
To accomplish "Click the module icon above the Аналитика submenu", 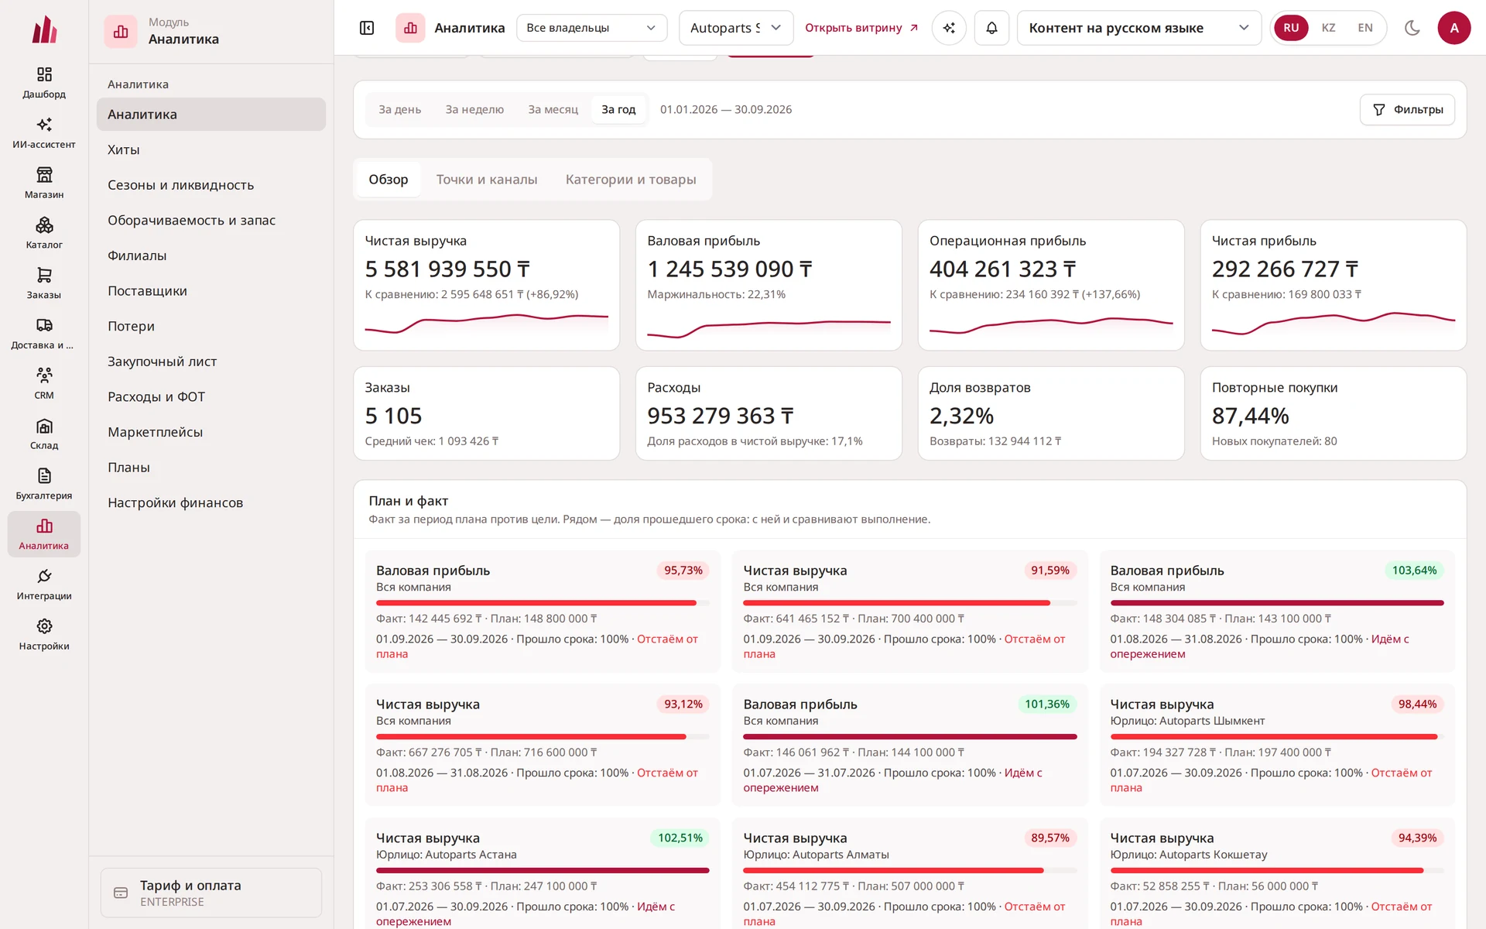I will pos(121,32).
